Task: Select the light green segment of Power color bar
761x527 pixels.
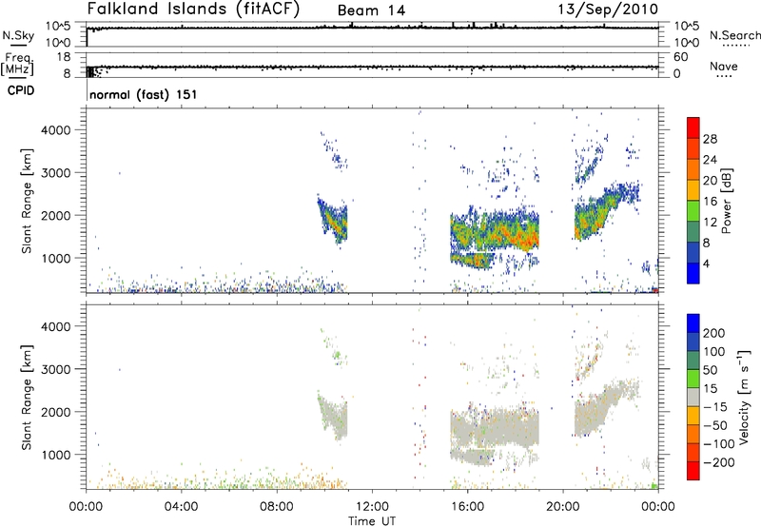Action: [693, 210]
